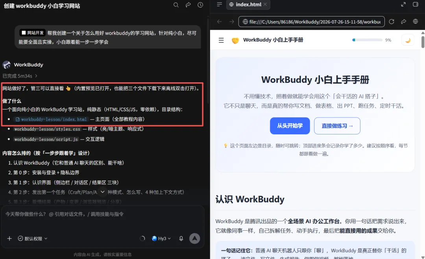Image resolution: width=425 pixels, height=259 pixels.
Task: Open workbuddy-lesson/index.html file link
Action: click(x=51, y=119)
